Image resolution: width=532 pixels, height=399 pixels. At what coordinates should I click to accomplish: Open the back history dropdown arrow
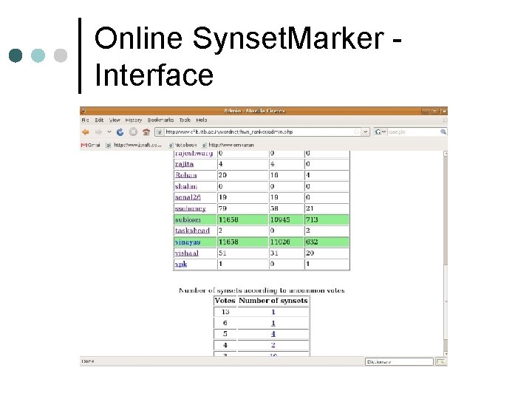click(x=109, y=132)
